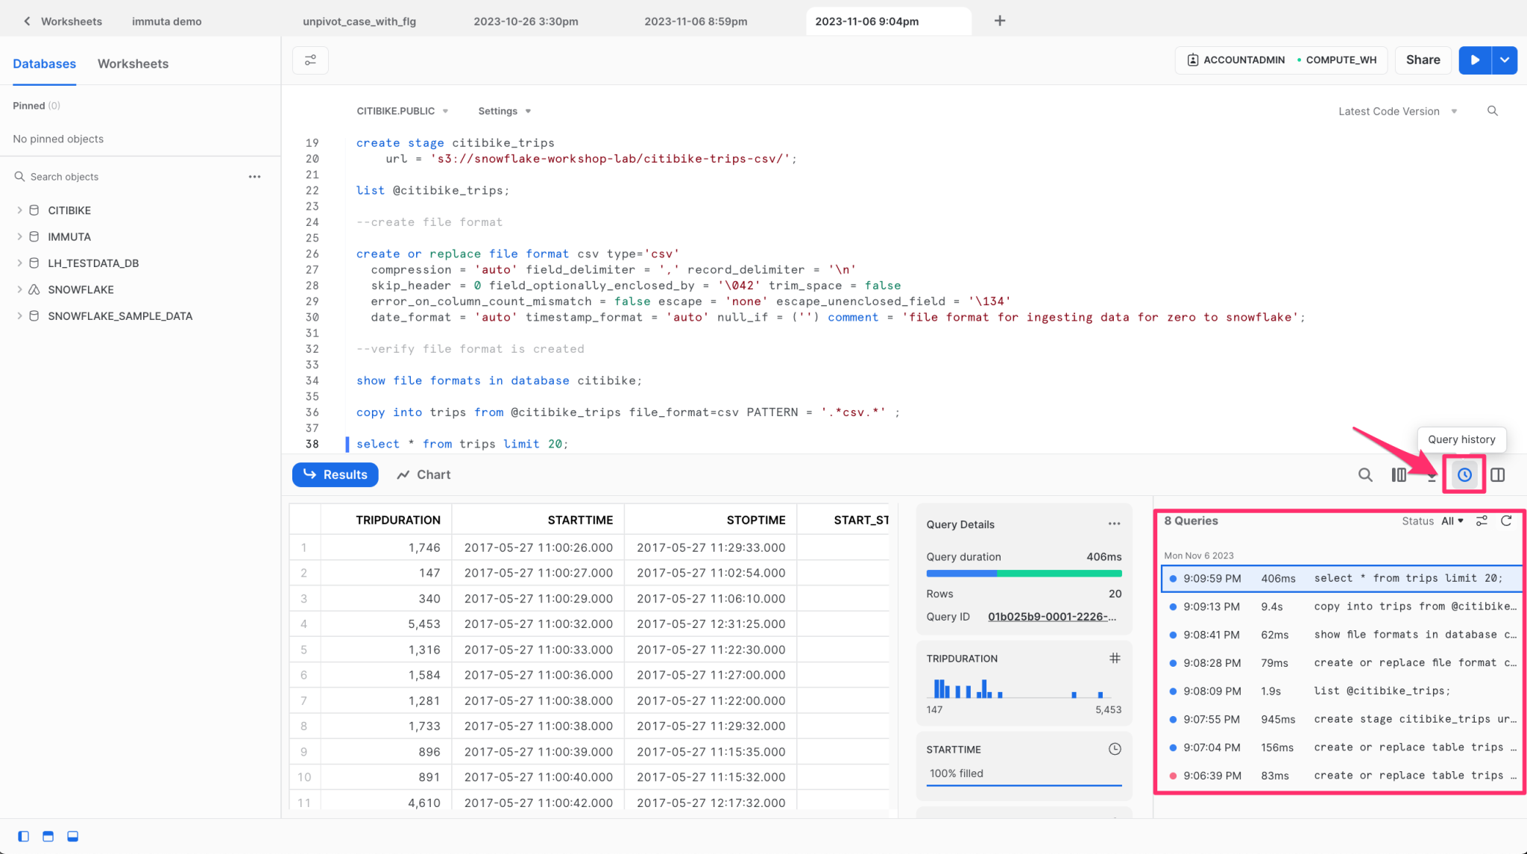Expand the SNOWFLAKE_SAMPLE_DATA database tree
The image size is (1527, 854).
point(19,315)
